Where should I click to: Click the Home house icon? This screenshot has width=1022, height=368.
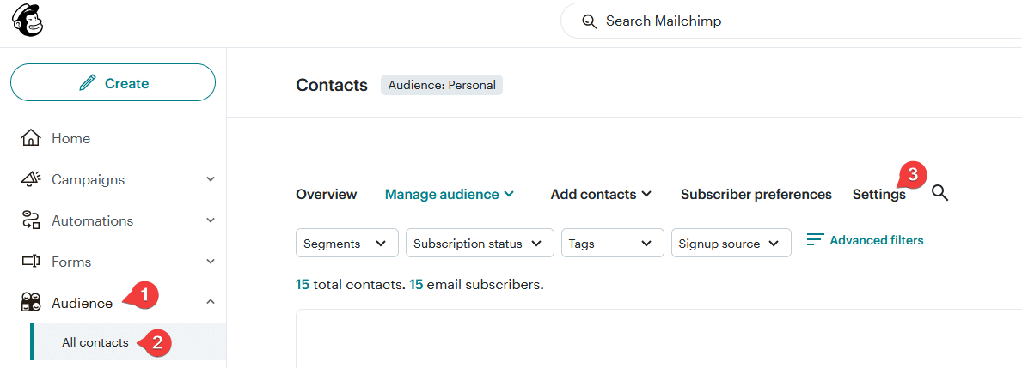click(x=31, y=138)
